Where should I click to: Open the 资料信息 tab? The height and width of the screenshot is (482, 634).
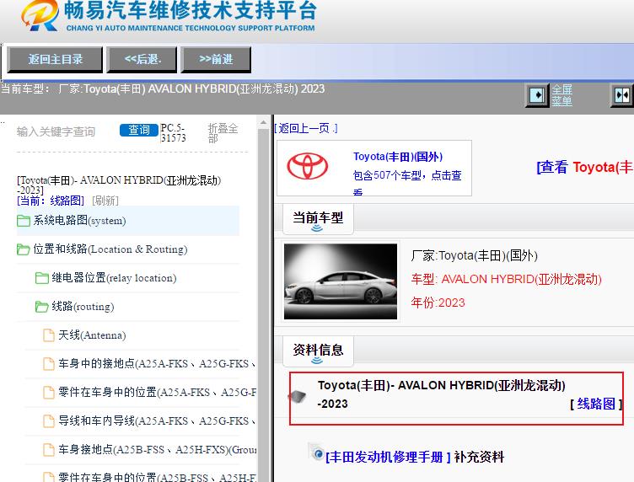tap(318, 351)
